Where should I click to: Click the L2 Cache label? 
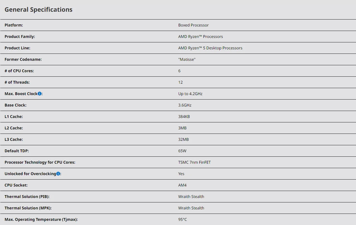tap(14, 128)
